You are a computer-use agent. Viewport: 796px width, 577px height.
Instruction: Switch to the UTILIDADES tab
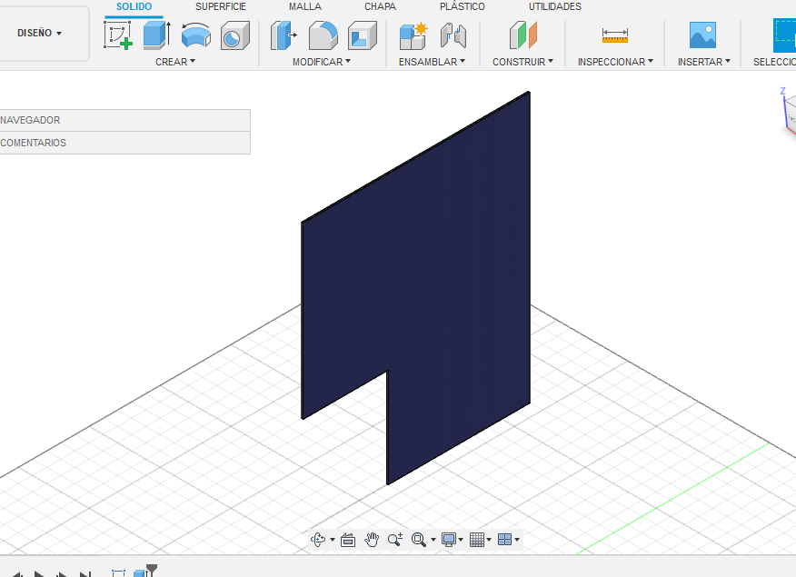click(x=555, y=6)
